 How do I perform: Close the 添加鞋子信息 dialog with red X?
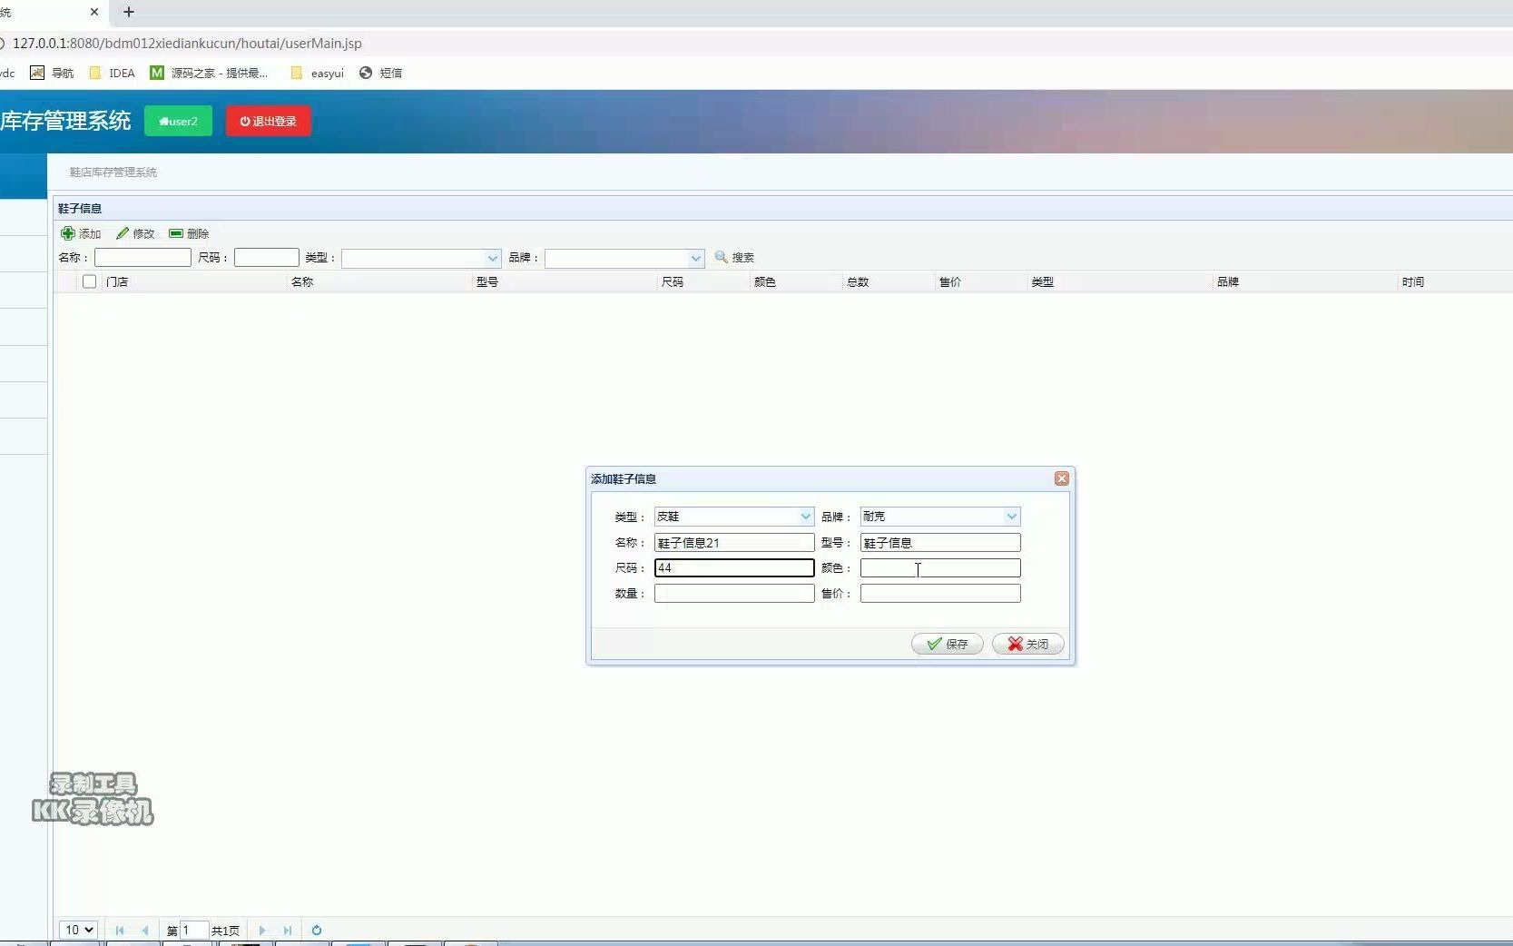tap(1061, 478)
